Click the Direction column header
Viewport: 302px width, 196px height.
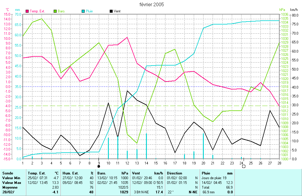(175, 173)
